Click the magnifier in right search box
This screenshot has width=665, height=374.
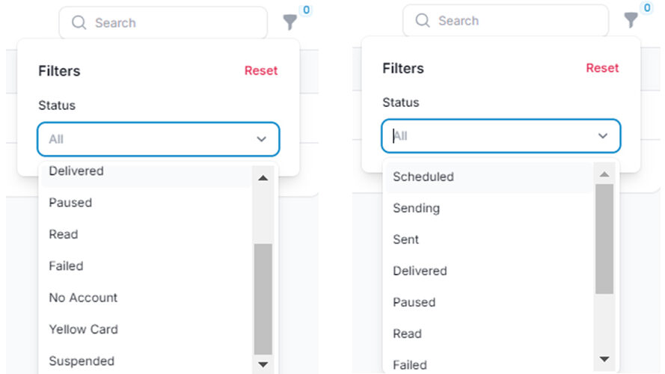pos(423,20)
